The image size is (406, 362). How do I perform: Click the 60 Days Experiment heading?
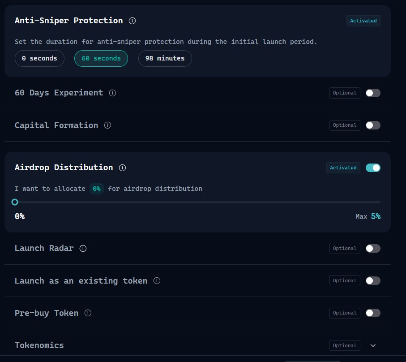59,93
